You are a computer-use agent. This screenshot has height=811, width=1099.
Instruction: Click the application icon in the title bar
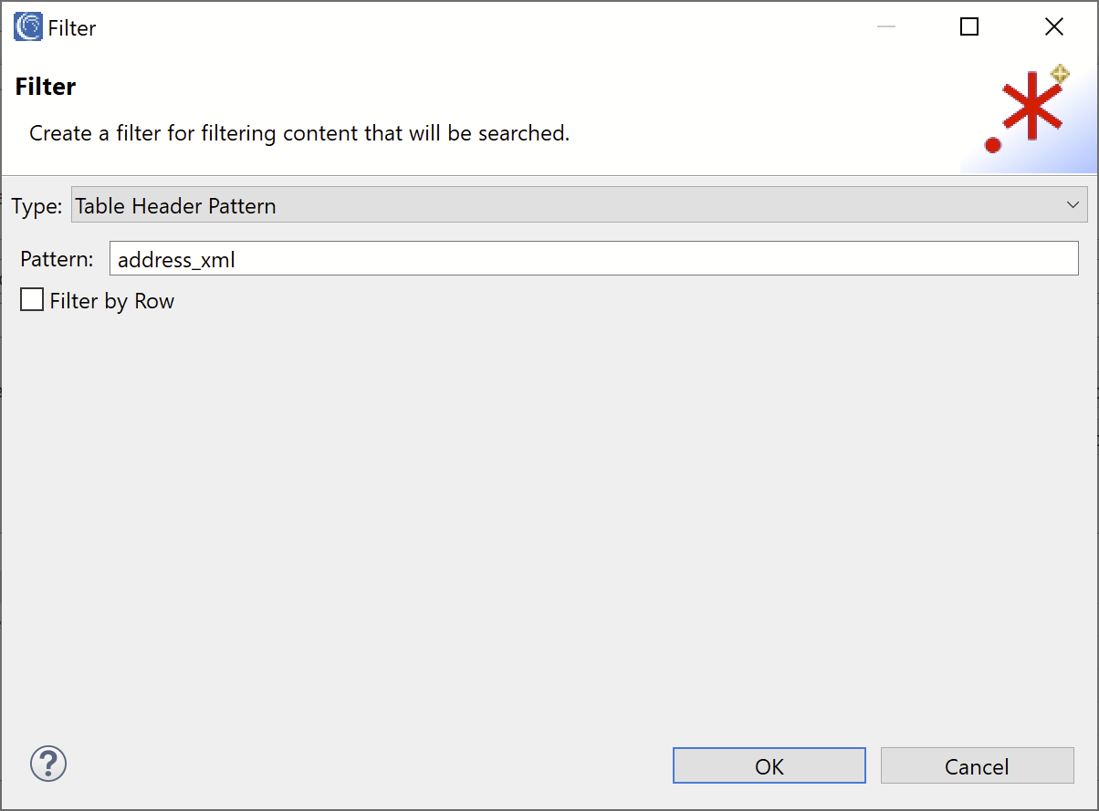(x=28, y=27)
